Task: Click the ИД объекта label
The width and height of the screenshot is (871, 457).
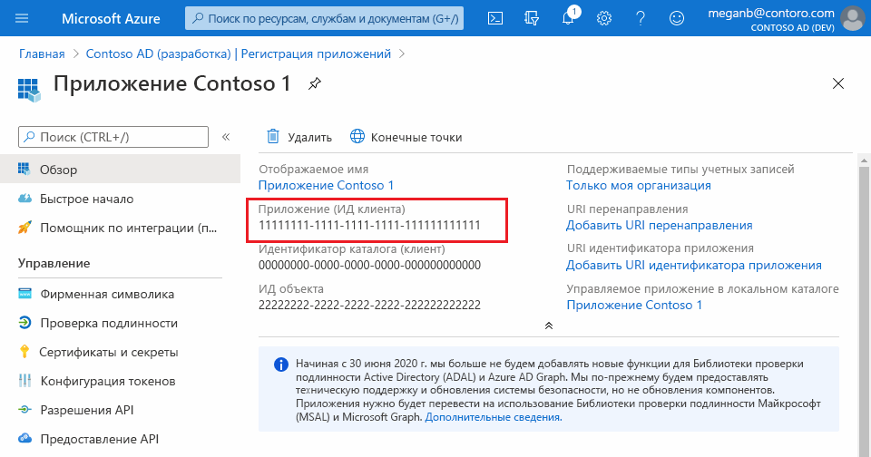Action: (x=291, y=288)
